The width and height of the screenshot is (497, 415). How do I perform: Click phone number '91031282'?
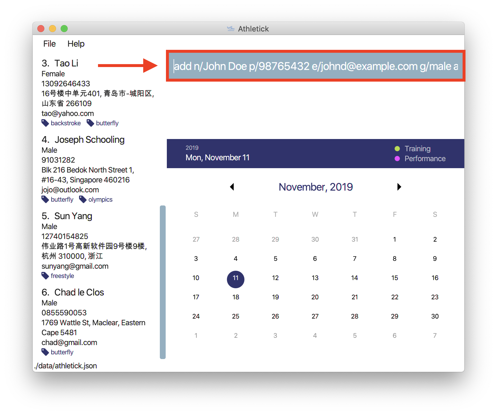pyautogui.click(x=58, y=160)
